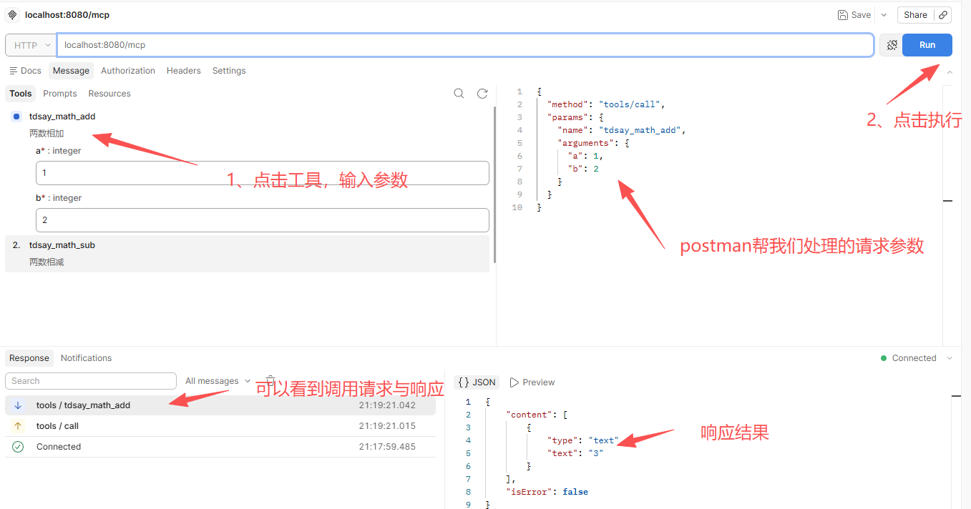
Task: Open the All messages filter dropdown
Action: click(x=218, y=381)
